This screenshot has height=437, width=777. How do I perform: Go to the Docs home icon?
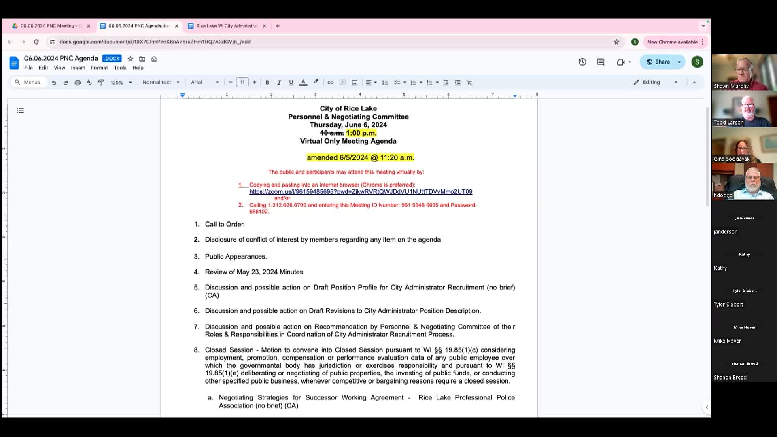point(14,63)
